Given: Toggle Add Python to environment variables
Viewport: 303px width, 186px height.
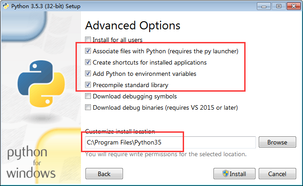Looking at the screenshot, I should point(88,74).
